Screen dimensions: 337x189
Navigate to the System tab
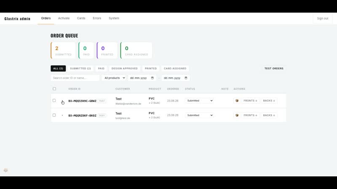[x=114, y=18]
